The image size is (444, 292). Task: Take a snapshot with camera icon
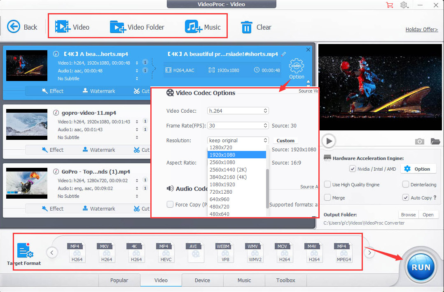click(x=419, y=141)
